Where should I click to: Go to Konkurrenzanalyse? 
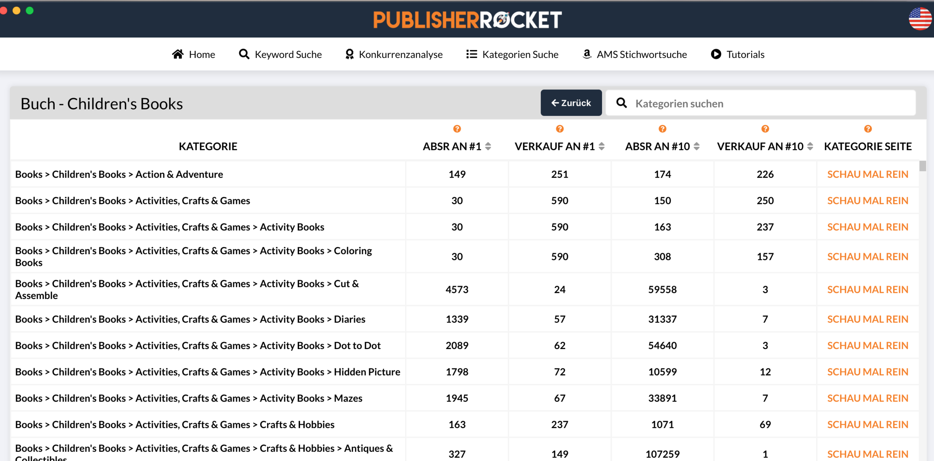(394, 54)
